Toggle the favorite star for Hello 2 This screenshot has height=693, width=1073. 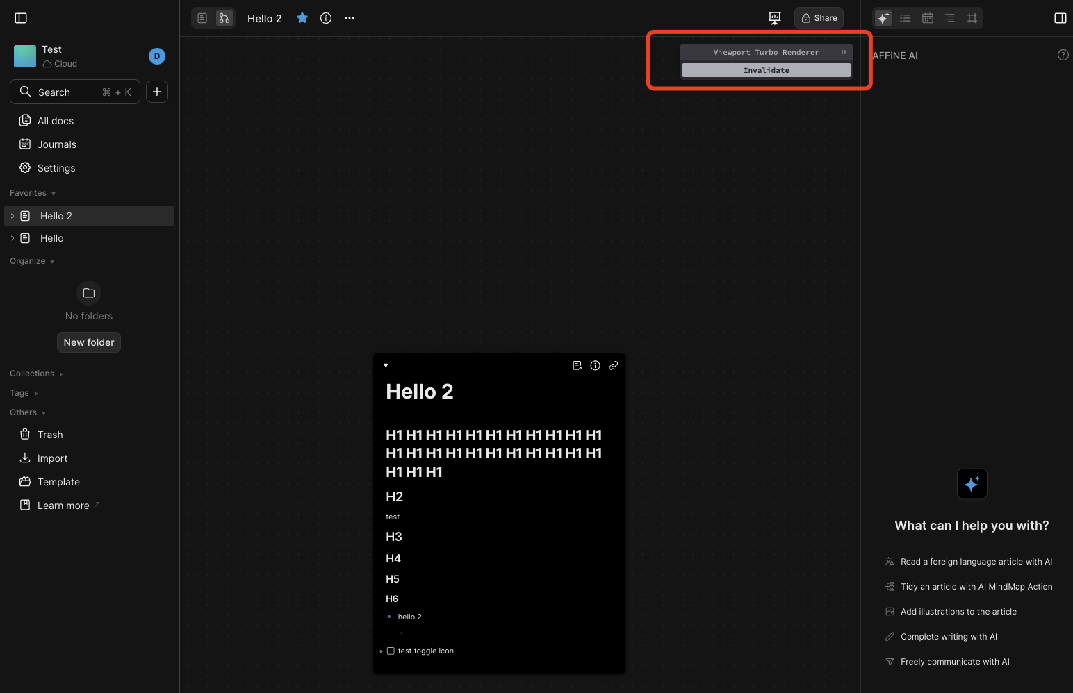[x=302, y=18]
